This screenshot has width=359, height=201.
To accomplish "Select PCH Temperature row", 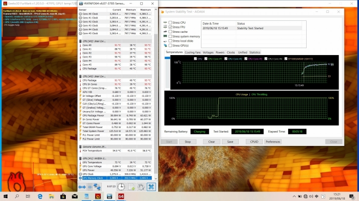I will coord(115,151).
